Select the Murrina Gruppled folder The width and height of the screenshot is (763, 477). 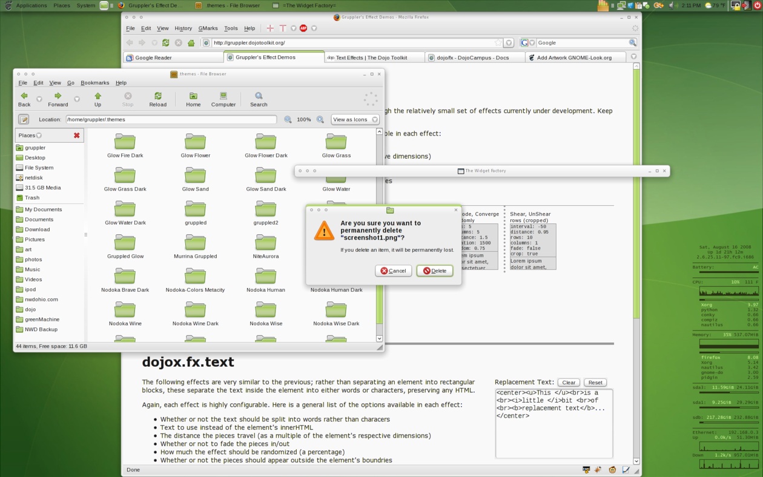coord(195,247)
